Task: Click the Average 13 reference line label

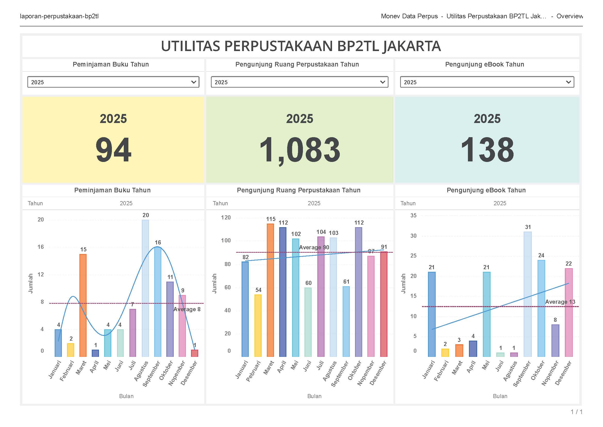Action: [x=560, y=302]
